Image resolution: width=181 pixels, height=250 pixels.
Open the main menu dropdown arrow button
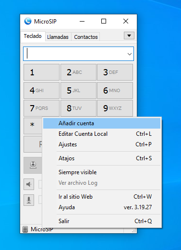click(x=129, y=36)
